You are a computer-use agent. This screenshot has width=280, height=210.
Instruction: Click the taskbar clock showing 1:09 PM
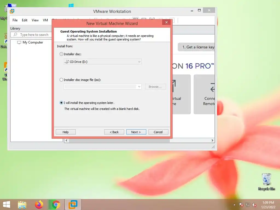click(268, 205)
